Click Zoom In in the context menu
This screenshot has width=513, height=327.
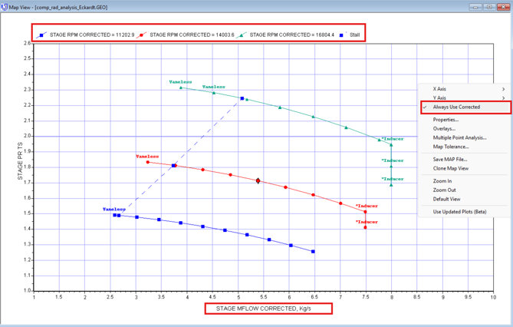coord(442,181)
